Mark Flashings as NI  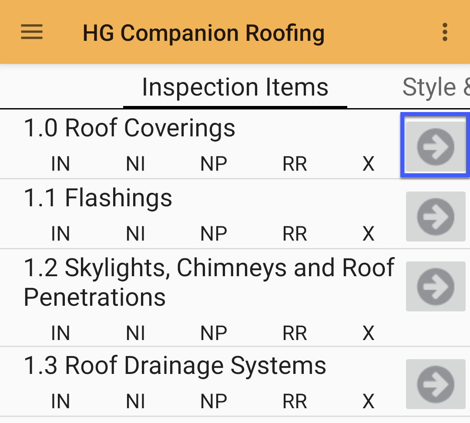click(x=135, y=234)
